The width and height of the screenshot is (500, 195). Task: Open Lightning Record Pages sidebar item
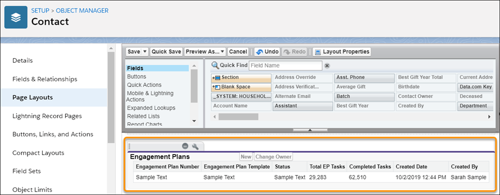coord(47,116)
